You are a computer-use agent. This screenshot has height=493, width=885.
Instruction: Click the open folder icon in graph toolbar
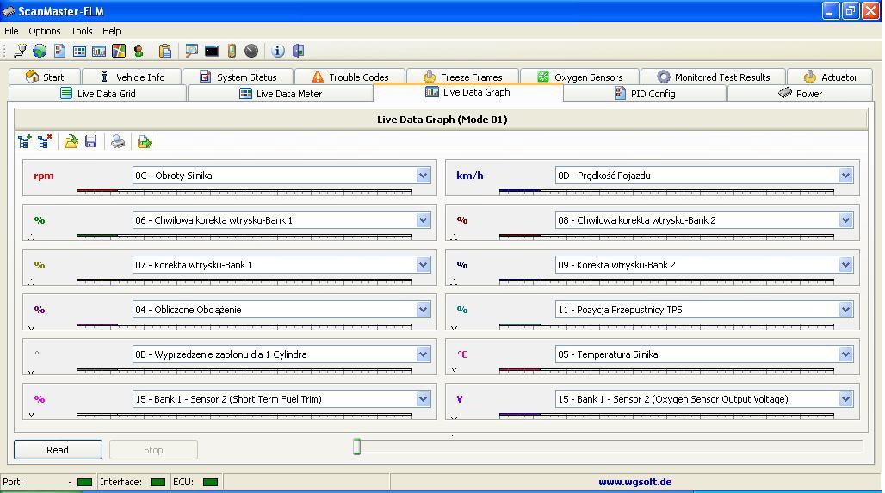71,141
